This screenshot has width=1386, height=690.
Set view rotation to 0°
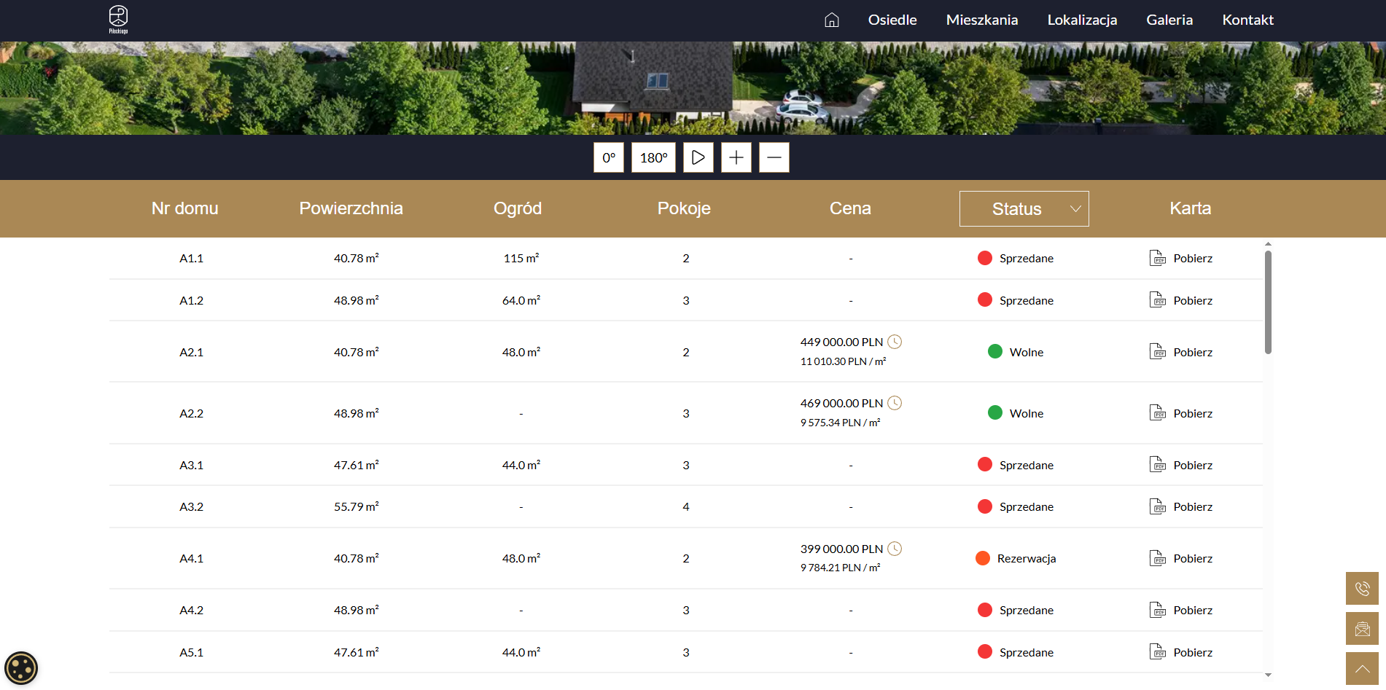coord(609,157)
